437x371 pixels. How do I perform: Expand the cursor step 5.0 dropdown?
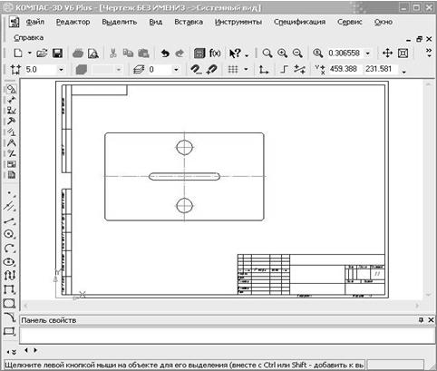(61, 70)
